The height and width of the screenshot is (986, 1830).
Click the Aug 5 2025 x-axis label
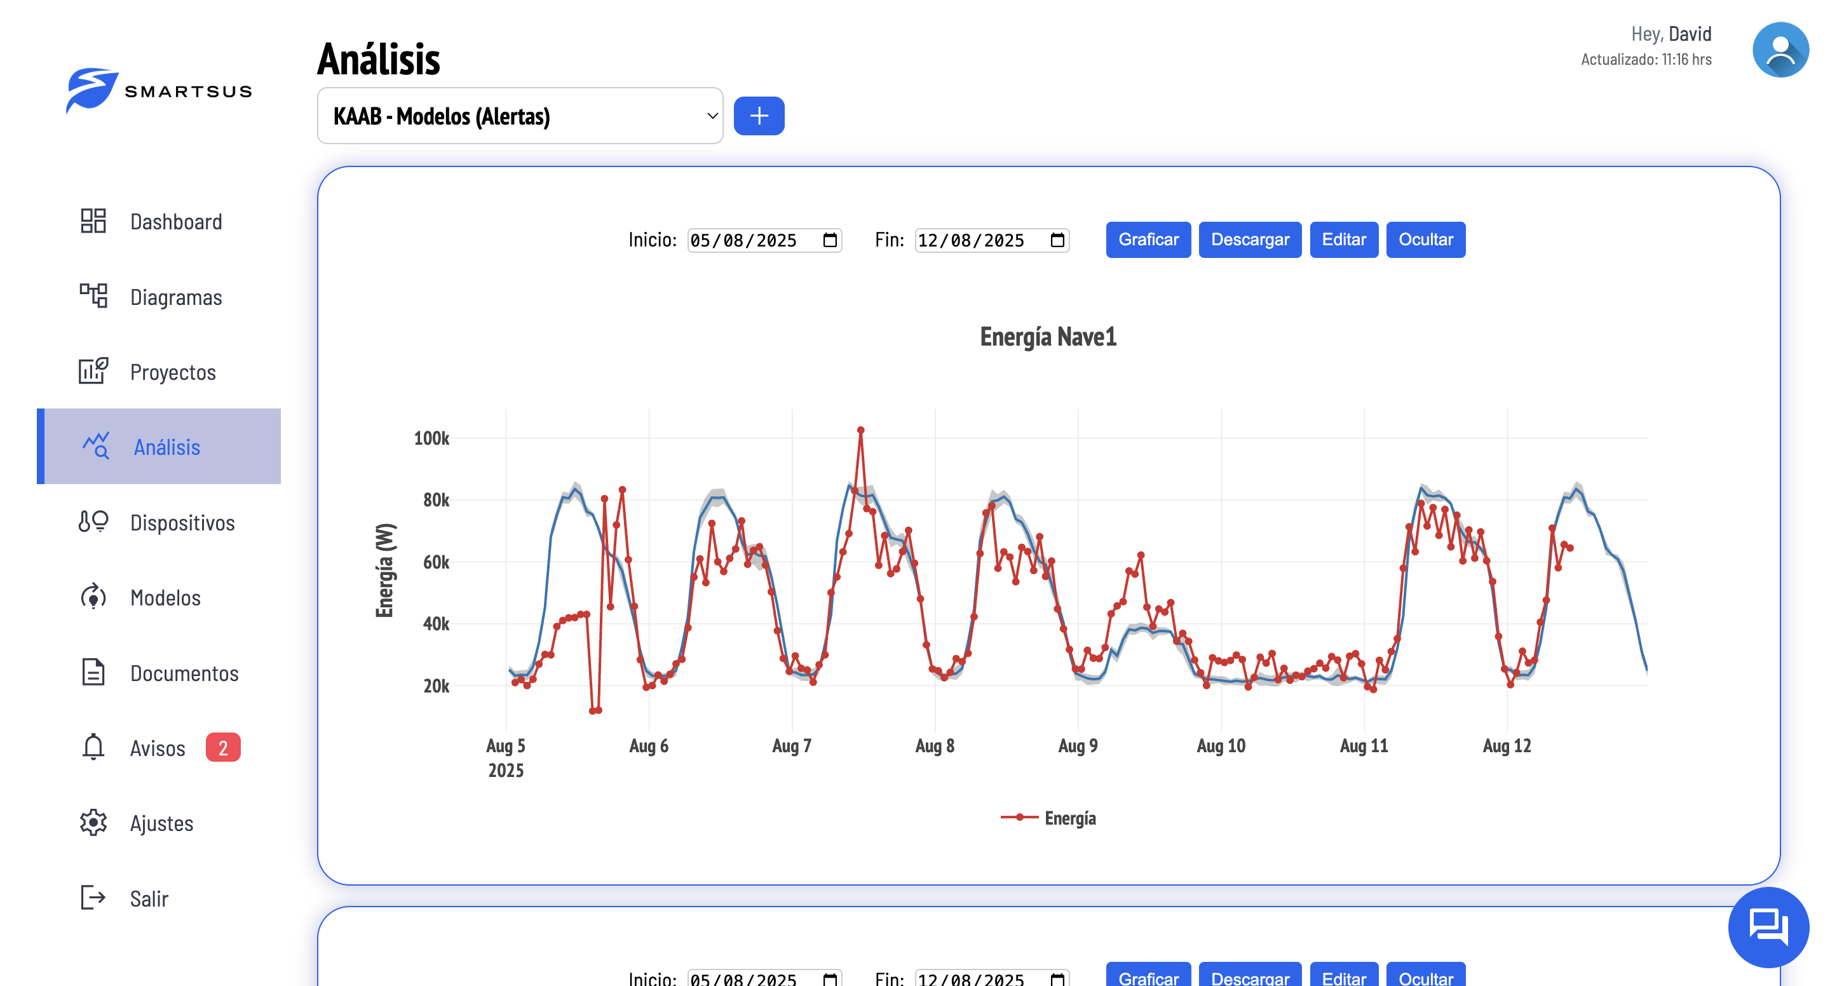coord(505,757)
